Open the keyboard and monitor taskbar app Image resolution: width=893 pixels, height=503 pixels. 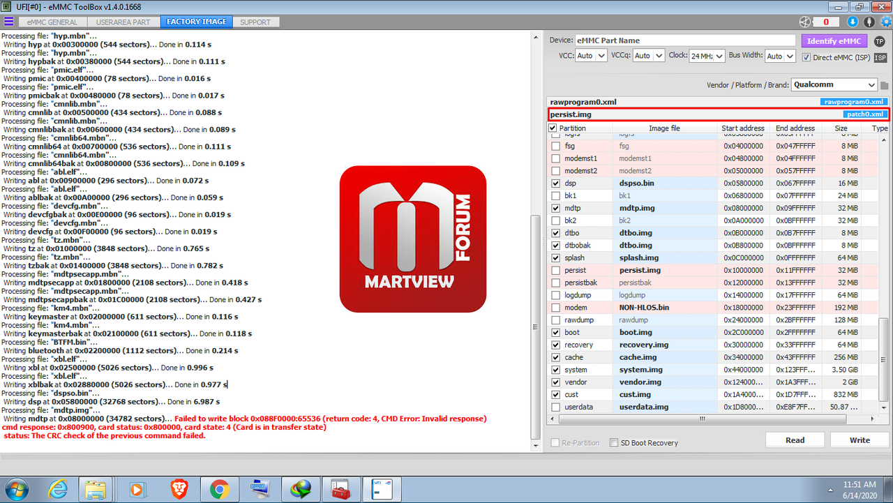coord(261,489)
